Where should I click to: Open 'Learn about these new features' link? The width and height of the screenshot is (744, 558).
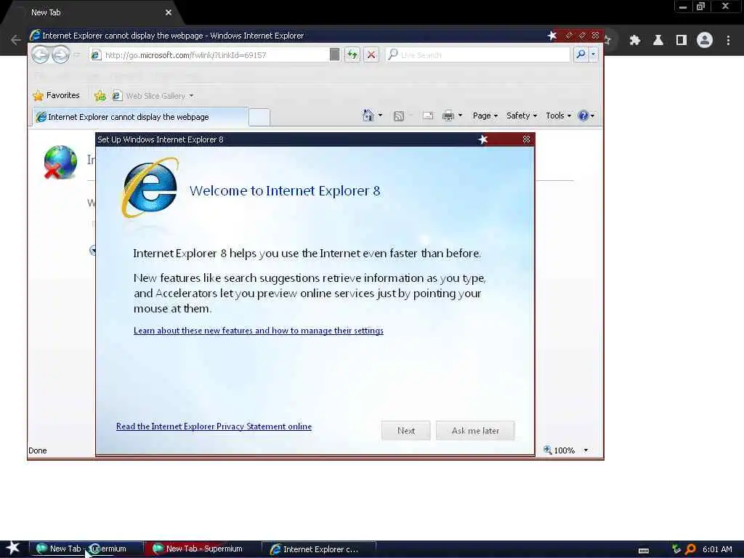(259, 331)
